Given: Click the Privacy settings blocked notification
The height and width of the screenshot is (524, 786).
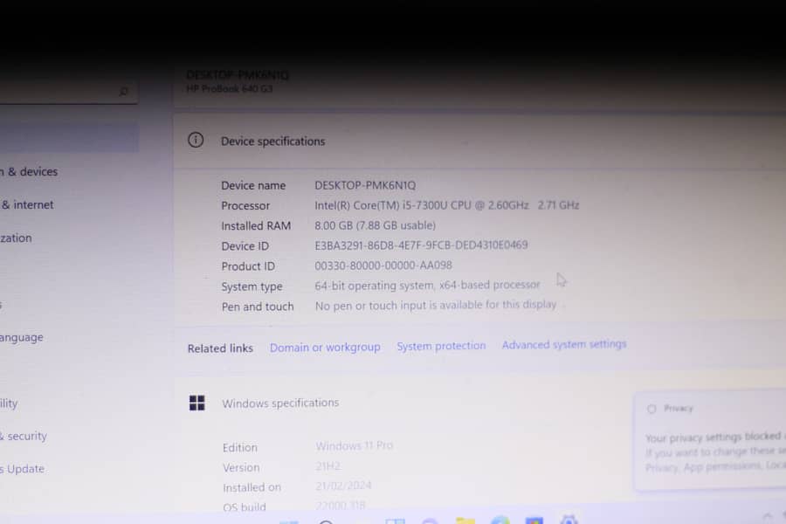Looking at the screenshot, I should tap(712, 445).
